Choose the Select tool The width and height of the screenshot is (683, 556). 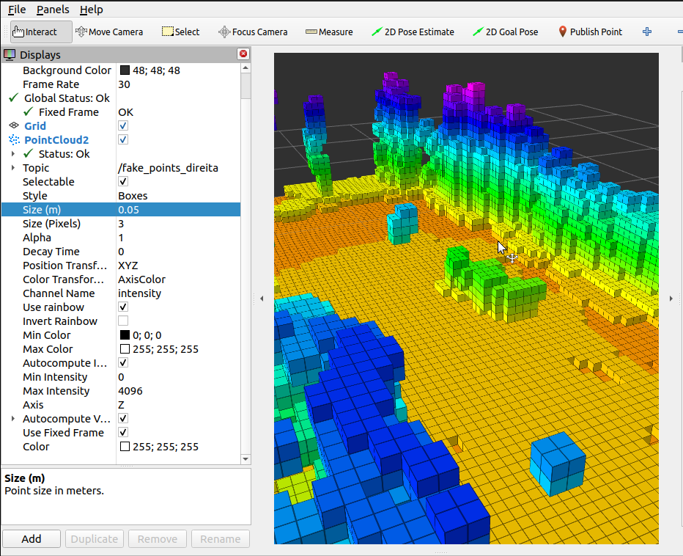coord(180,32)
